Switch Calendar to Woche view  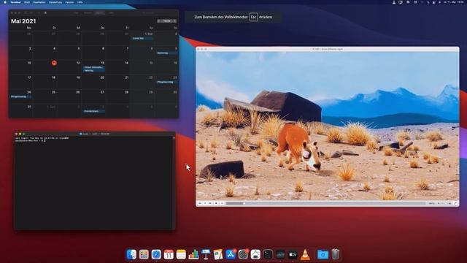click(88, 13)
